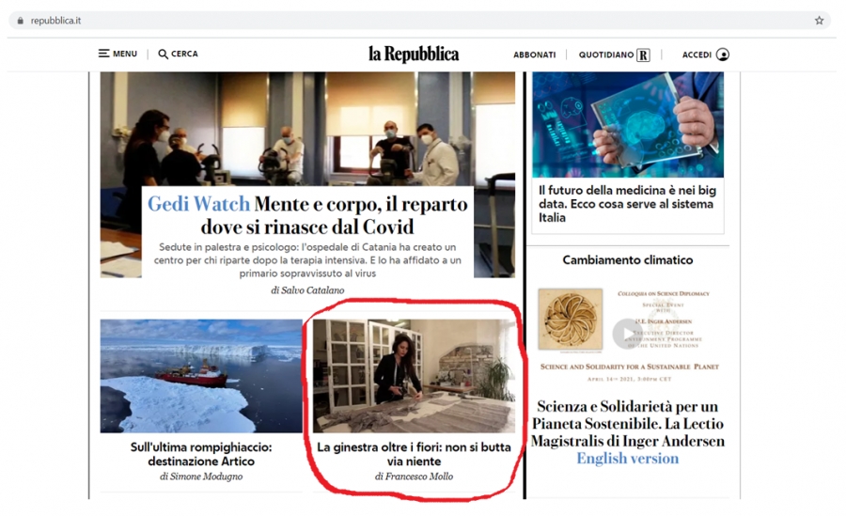Click the bookmark star icon in address bar
The image size is (846, 516).
pyautogui.click(x=819, y=21)
